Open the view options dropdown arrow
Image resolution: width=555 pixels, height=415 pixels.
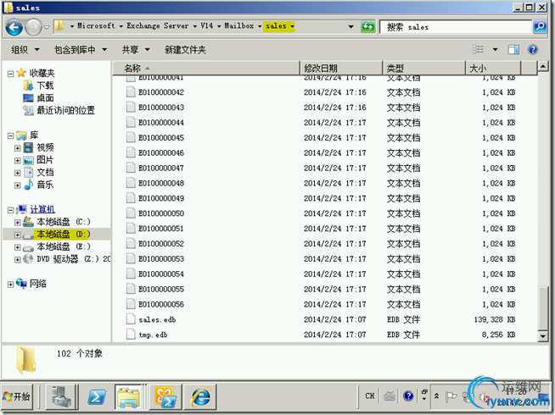click(x=496, y=49)
